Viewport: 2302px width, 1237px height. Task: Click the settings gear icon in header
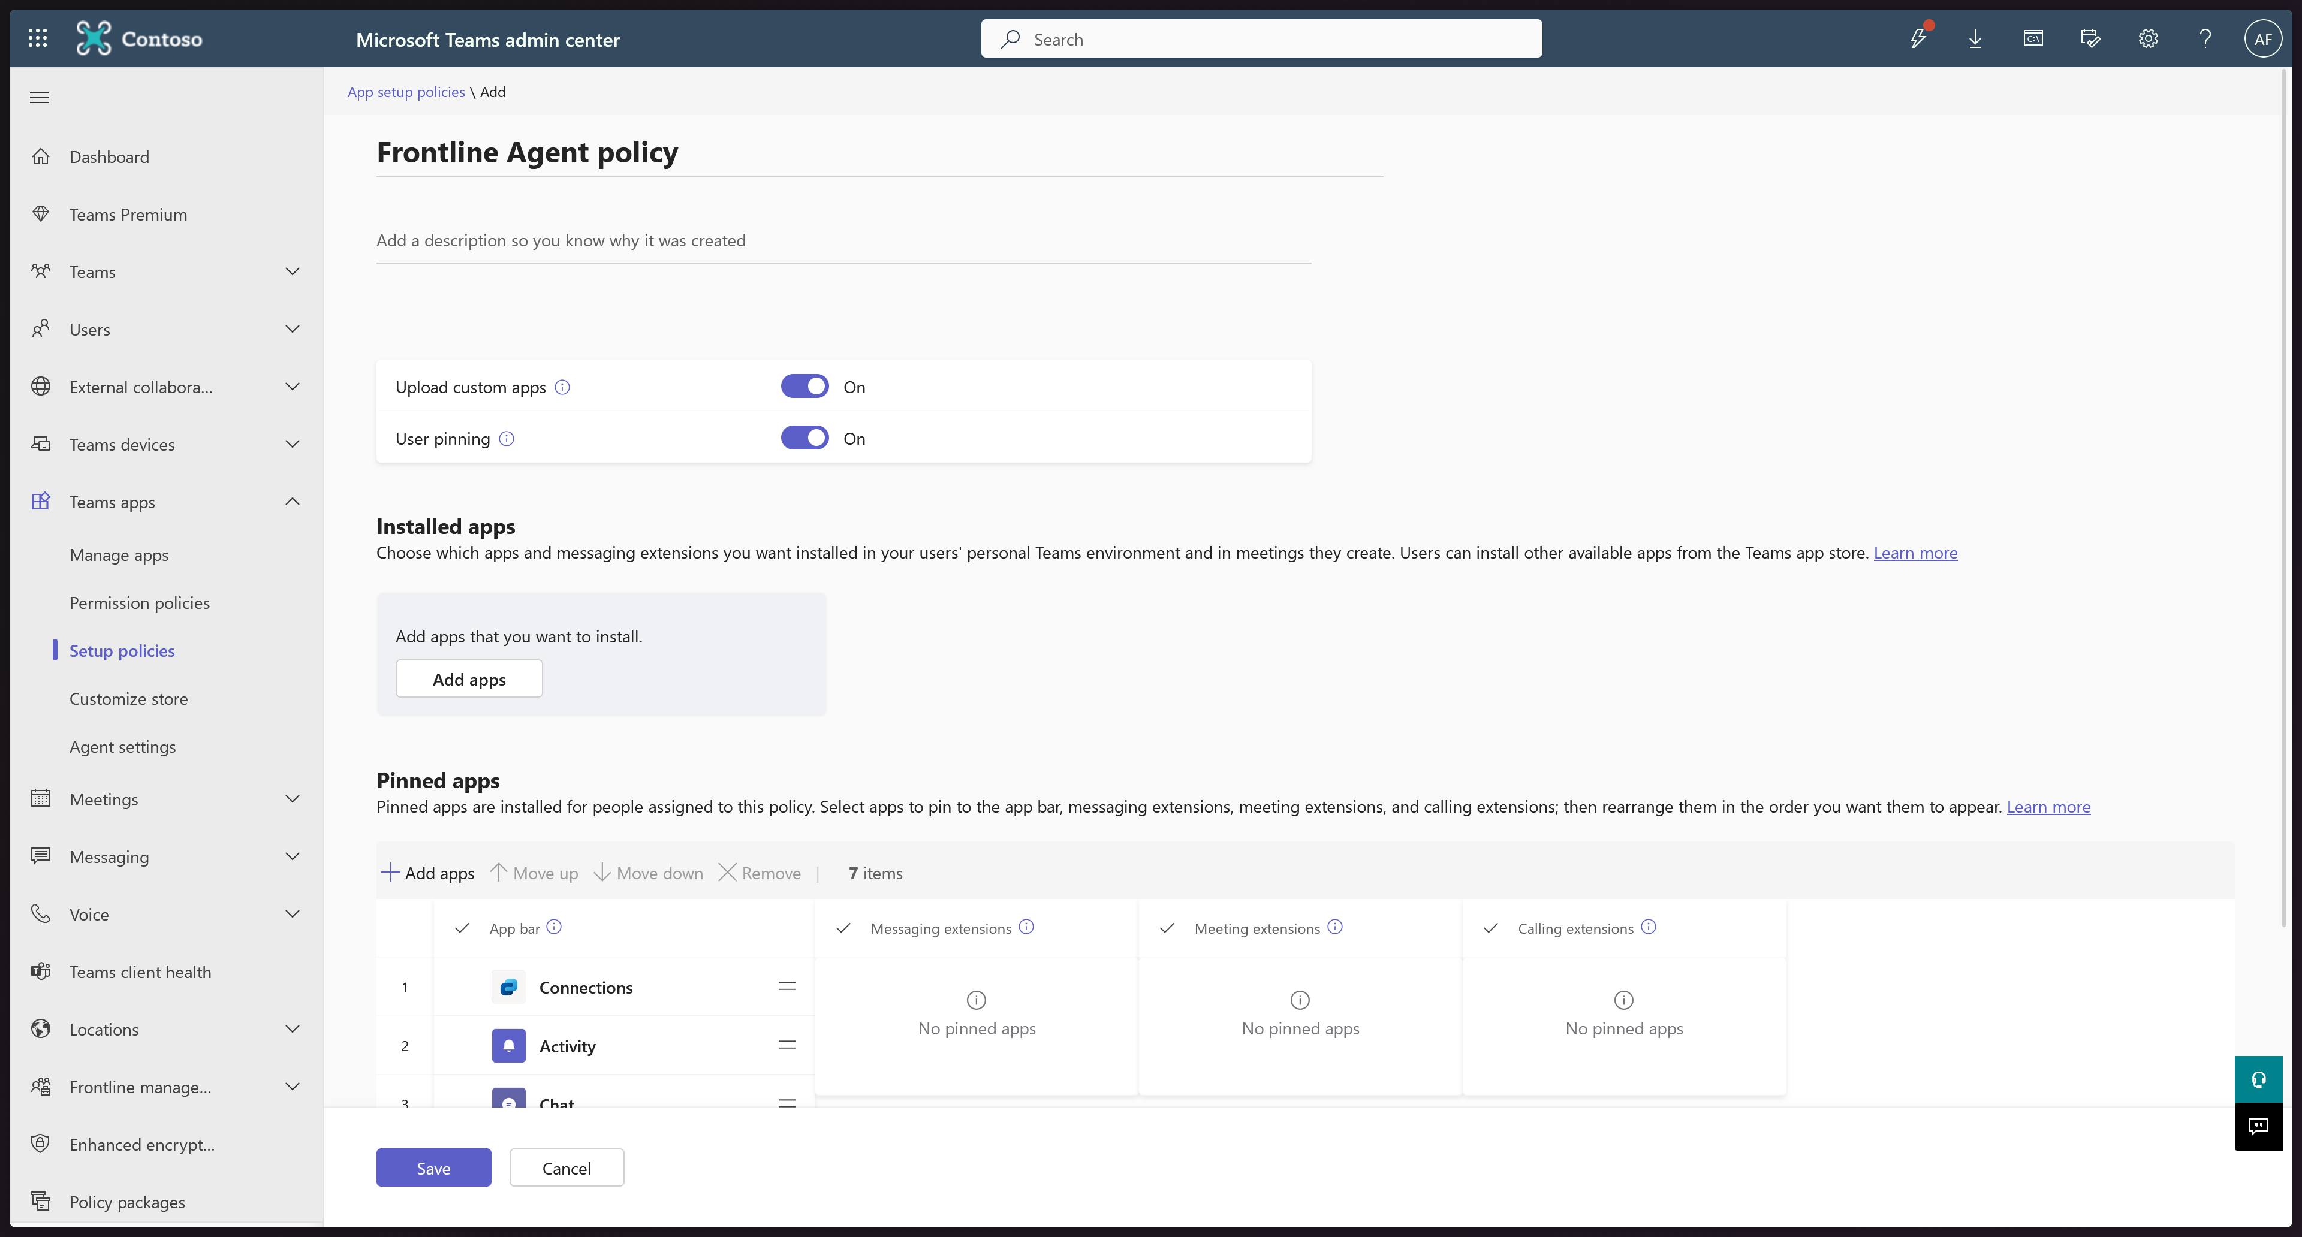click(x=2147, y=38)
